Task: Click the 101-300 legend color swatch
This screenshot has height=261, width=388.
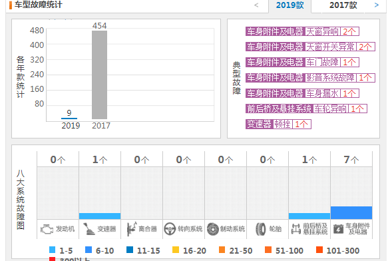Action: coord(319,250)
